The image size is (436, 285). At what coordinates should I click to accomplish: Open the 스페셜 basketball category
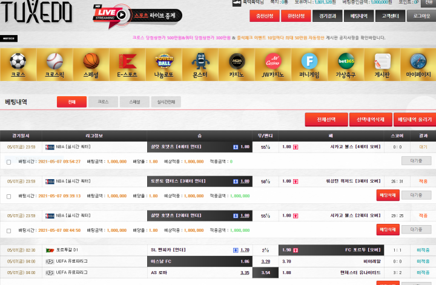point(91,65)
